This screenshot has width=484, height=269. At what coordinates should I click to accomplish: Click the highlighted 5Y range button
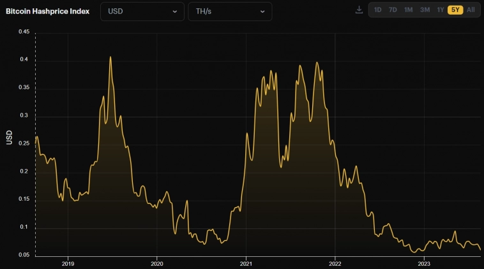click(x=455, y=10)
